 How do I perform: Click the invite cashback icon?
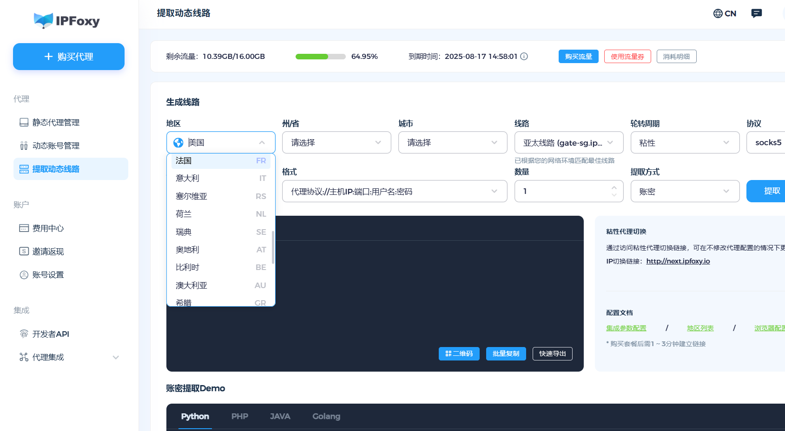click(x=24, y=251)
